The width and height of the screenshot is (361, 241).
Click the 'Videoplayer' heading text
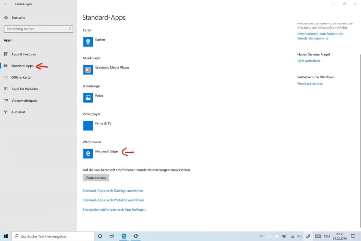(92, 114)
